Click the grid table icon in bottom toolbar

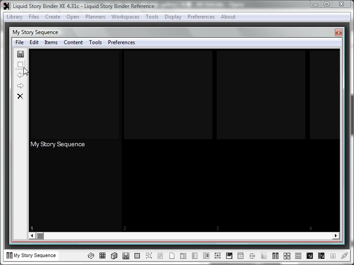[102, 256]
